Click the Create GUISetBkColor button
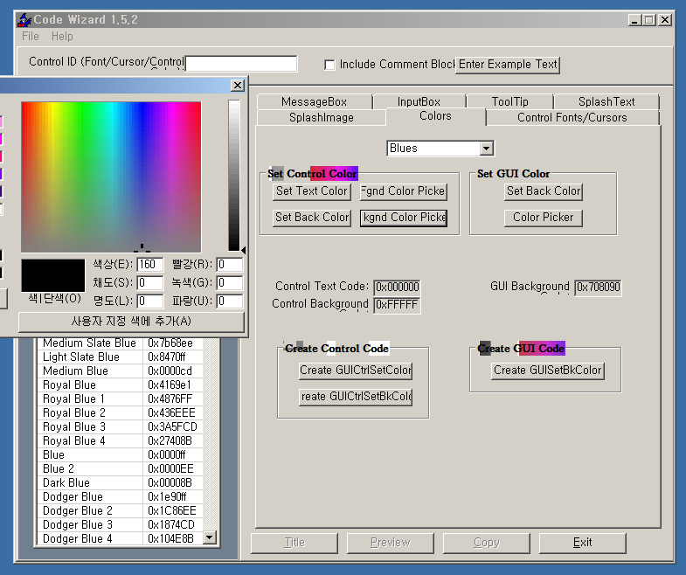This screenshot has width=686, height=575. click(548, 371)
